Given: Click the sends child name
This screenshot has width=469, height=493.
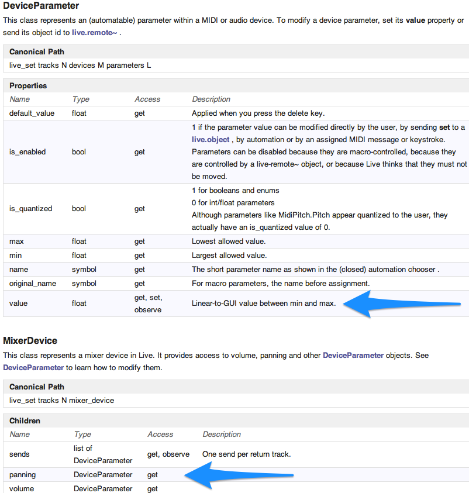Looking at the screenshot, I should (19, 454).
